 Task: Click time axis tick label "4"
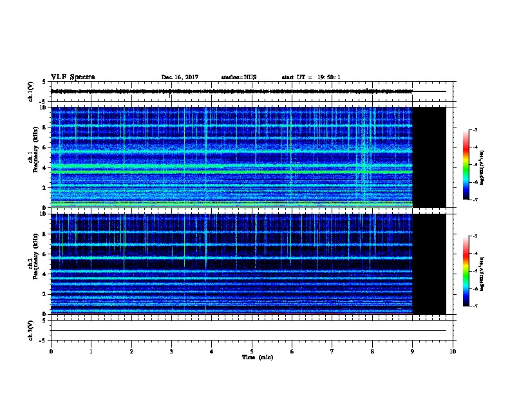tap(212, 351)
